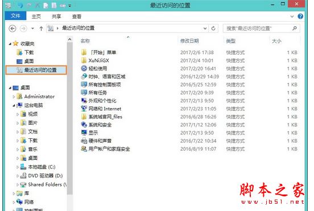Select the 所有任务 icon
The height and width of the screenshot is (211, 314).
pos(84,93)
